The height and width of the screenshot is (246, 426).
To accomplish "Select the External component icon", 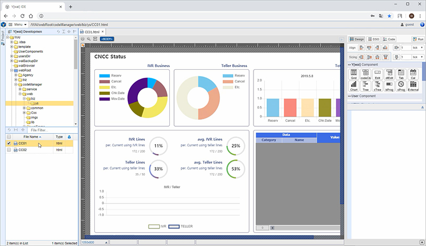I will (413, 85).
